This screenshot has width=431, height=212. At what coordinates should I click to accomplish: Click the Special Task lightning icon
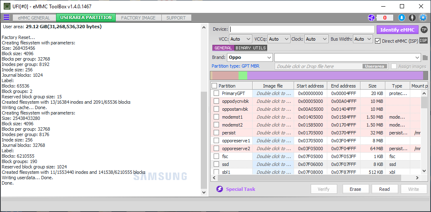pyautogui.click(x=219, y=189)
